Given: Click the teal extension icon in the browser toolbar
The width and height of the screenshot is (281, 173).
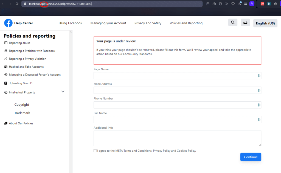Looking at the screenshot, I should pyautogui.click(x=269, y=4).
